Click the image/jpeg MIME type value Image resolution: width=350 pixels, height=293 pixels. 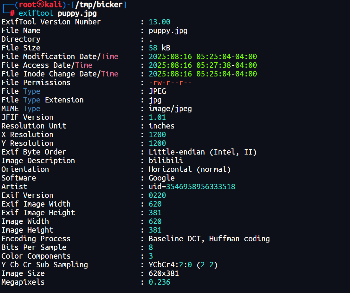pos(170,109)
